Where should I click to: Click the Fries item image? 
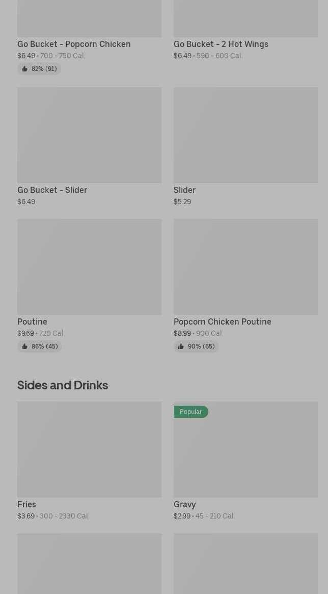click(89, 450)
